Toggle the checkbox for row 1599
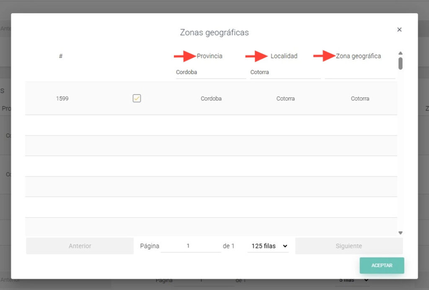Viewport: 429px width, 290px height. 137,98
